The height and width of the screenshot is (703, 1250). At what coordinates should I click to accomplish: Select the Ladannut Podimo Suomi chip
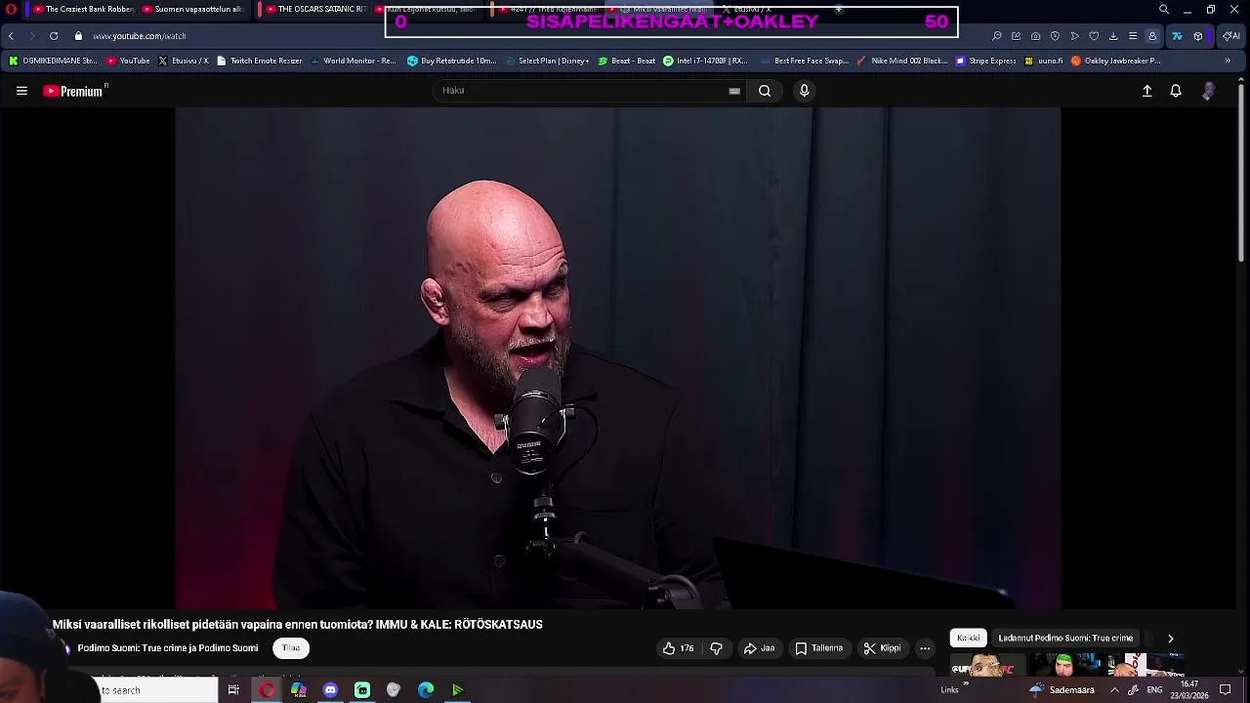[x=1065, y=638]
